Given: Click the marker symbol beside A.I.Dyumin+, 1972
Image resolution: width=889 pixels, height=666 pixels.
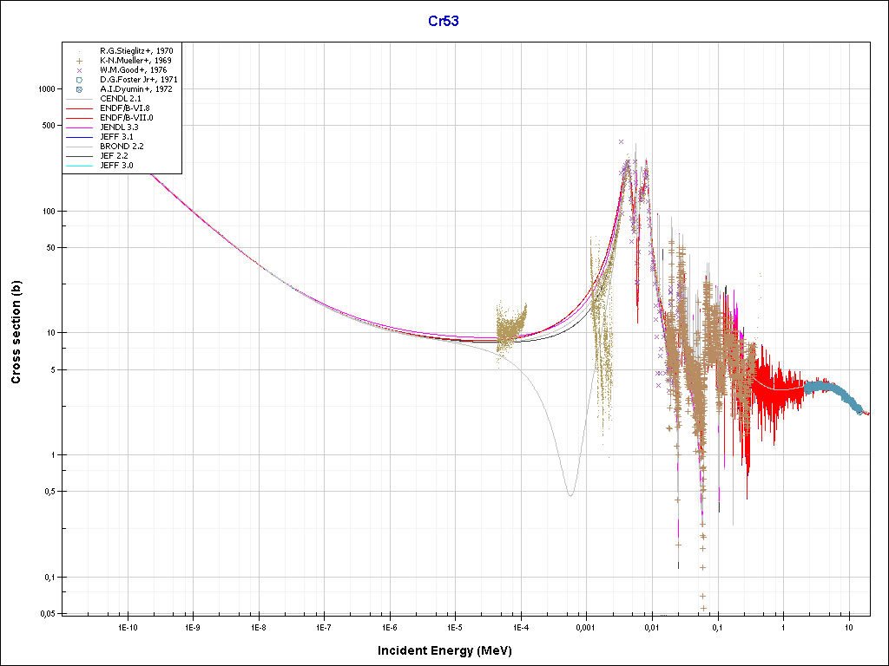Looking at the screenshot, I should pos(79,89).
